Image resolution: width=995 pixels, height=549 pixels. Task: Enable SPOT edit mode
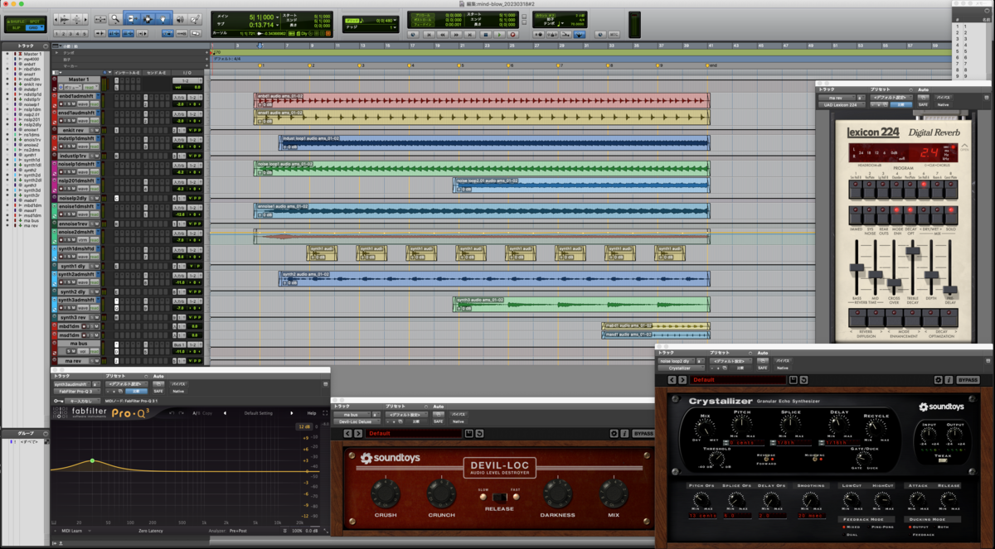tap(34, 22)
